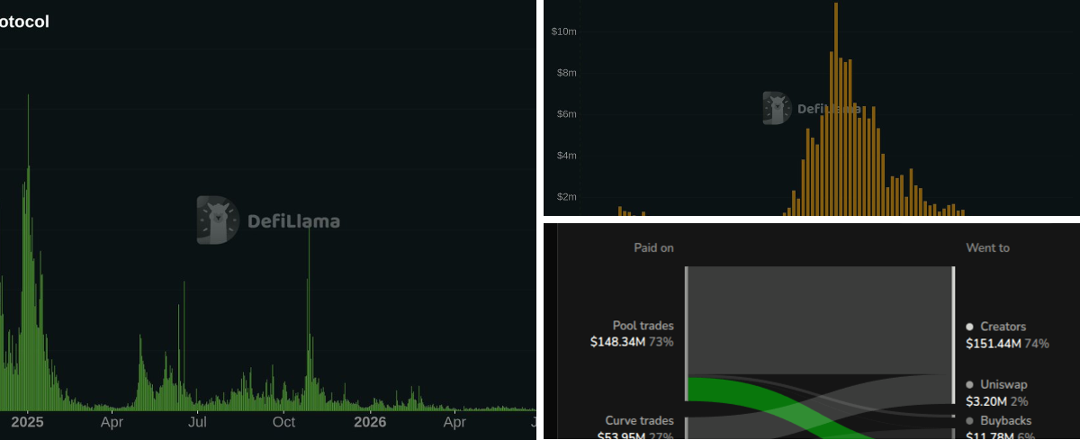1080x440 pixels.
Task: Click the $6m y-axis label
Action: click(567, 114)
